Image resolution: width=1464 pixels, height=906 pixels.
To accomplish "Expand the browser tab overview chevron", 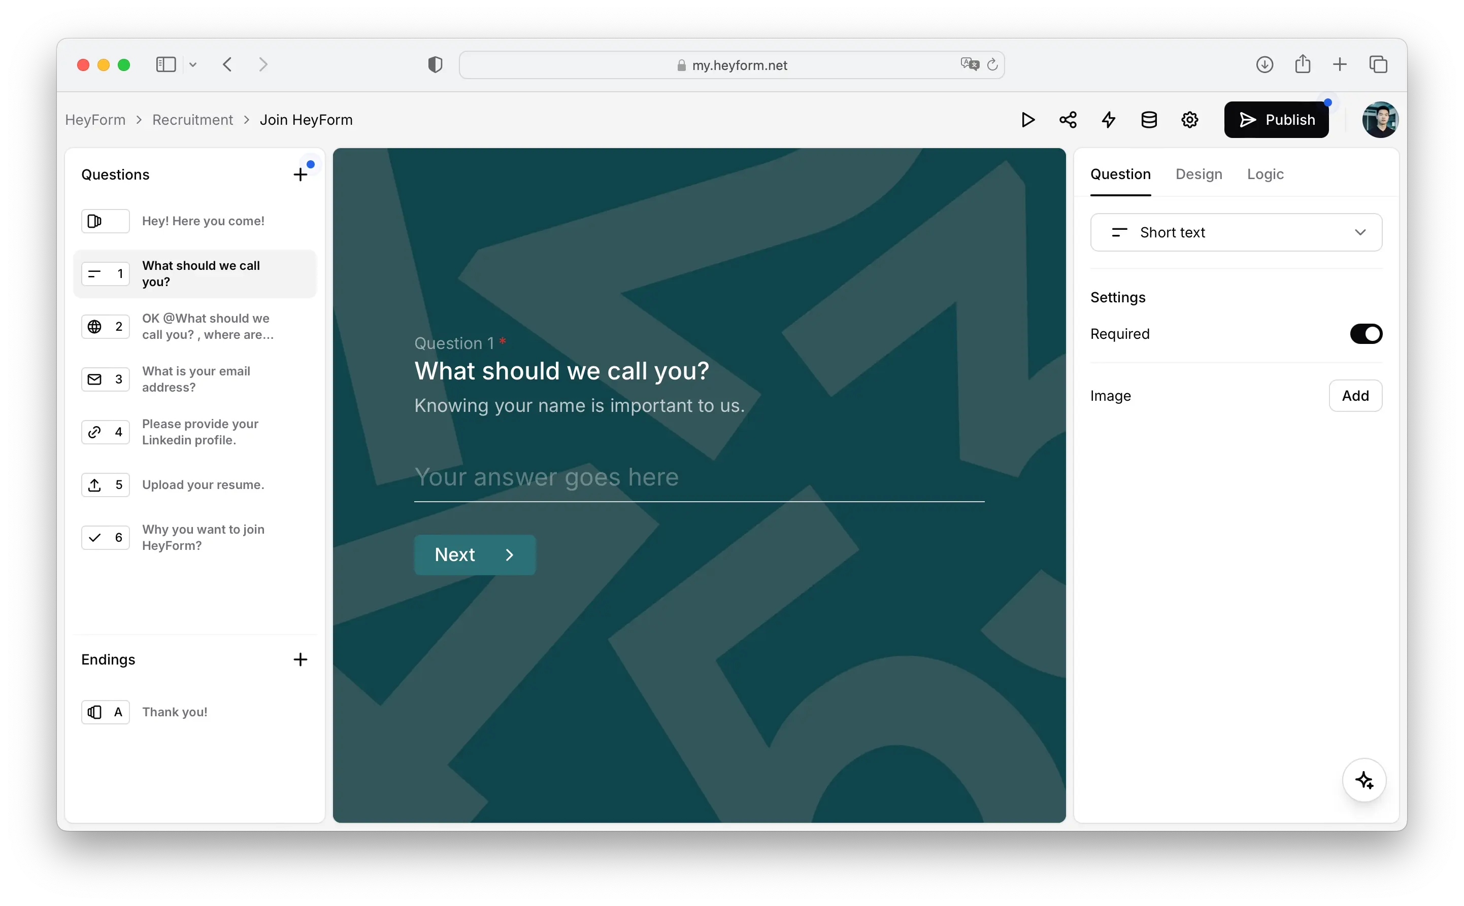I will tap(193, 65).
